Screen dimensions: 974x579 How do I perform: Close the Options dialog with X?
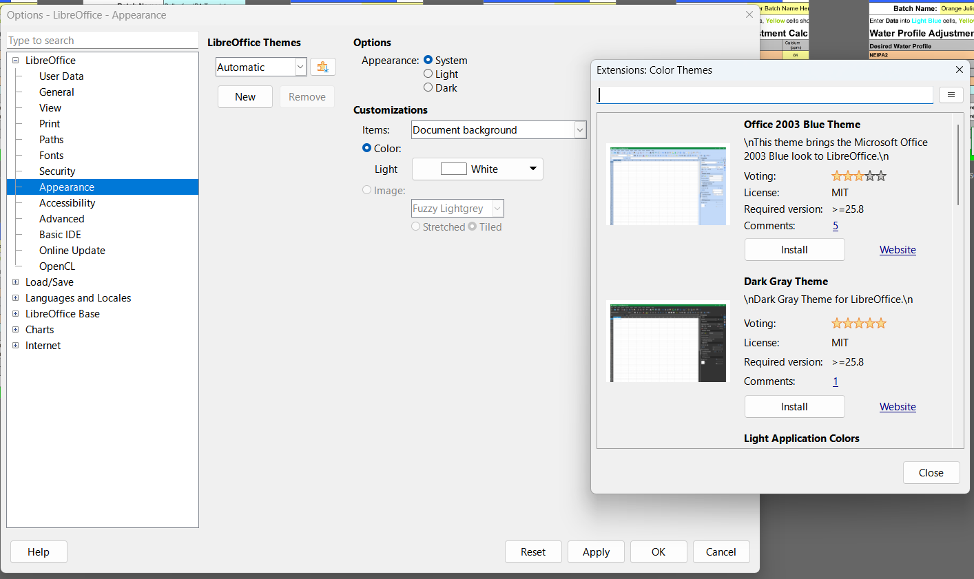pyautogui.click(x=749, y=14)
